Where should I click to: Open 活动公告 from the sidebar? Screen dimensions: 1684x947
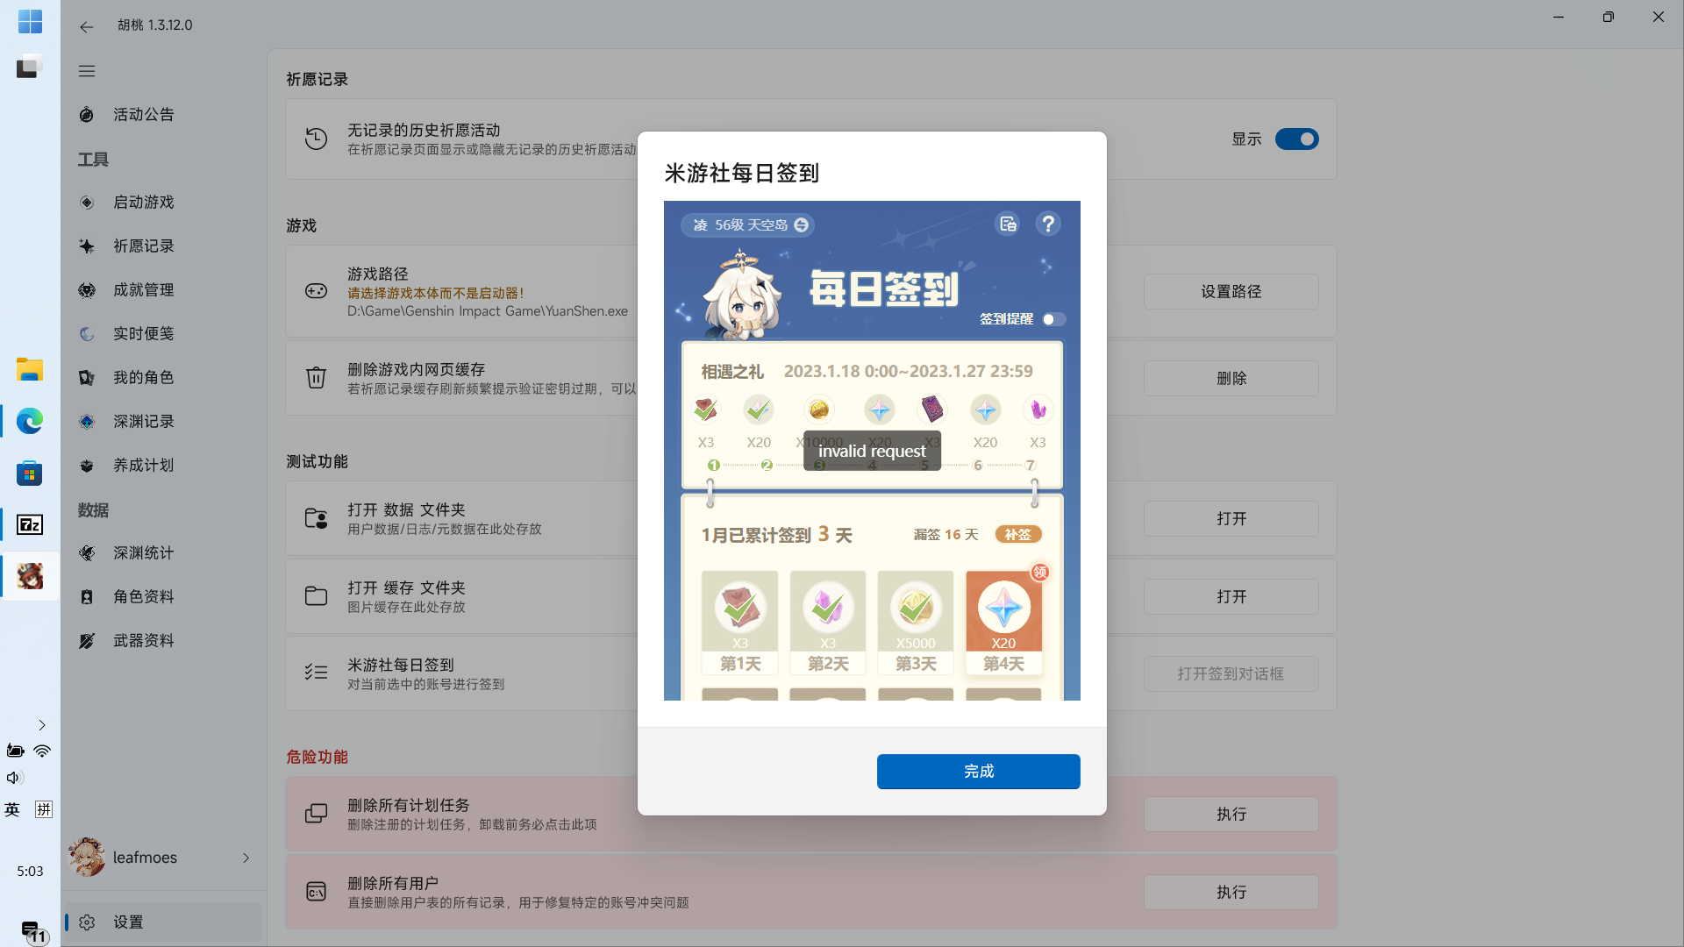pyautogui.click(x=144, y=114)
